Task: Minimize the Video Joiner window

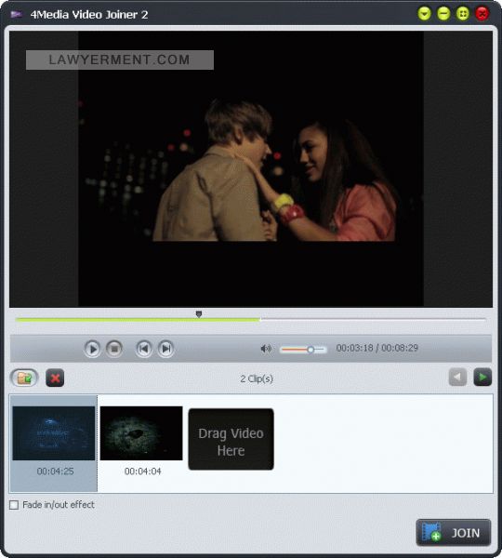Action: coord(443,14)
